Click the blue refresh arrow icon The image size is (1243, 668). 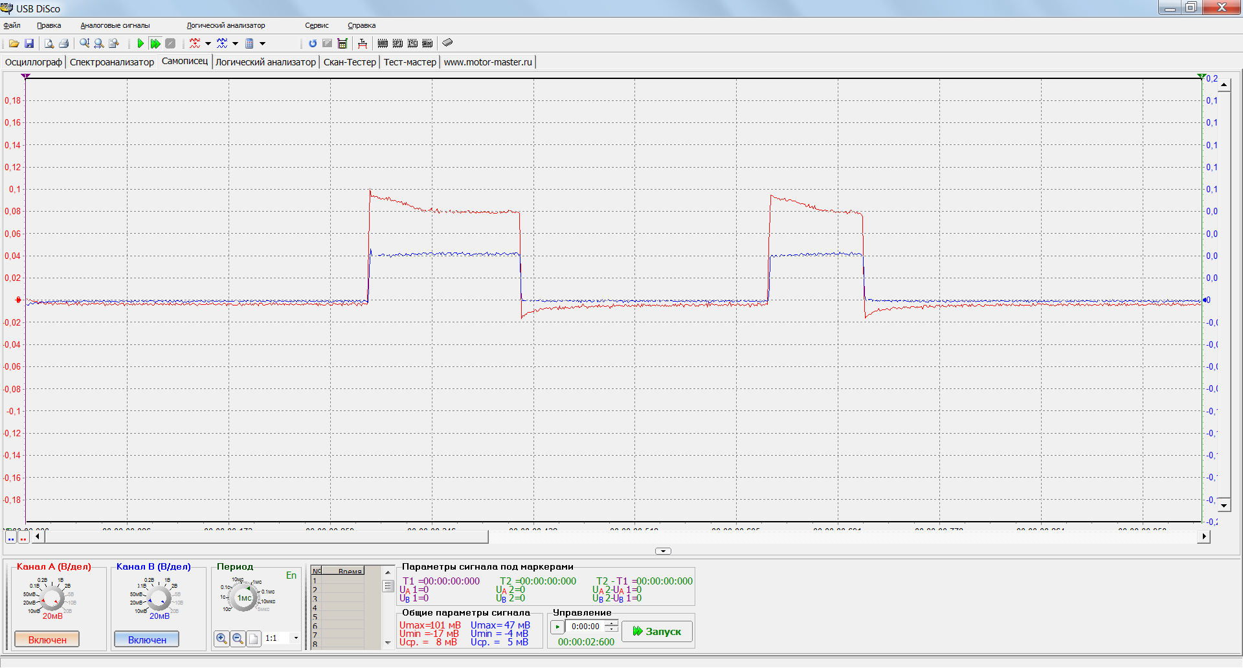pos(313,43)
